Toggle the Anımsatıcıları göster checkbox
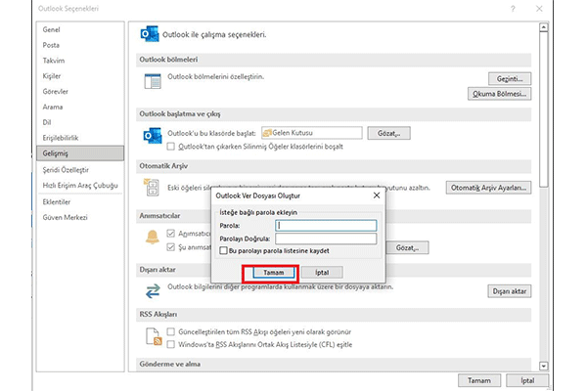 [x=170, y=234]
